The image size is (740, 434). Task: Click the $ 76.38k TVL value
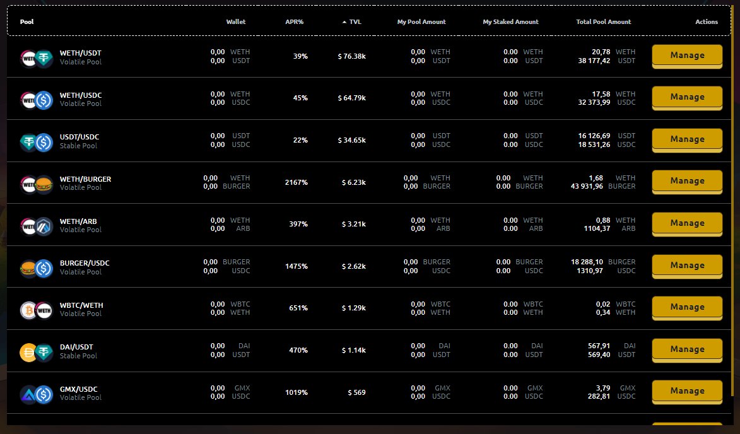pos(351,57)
